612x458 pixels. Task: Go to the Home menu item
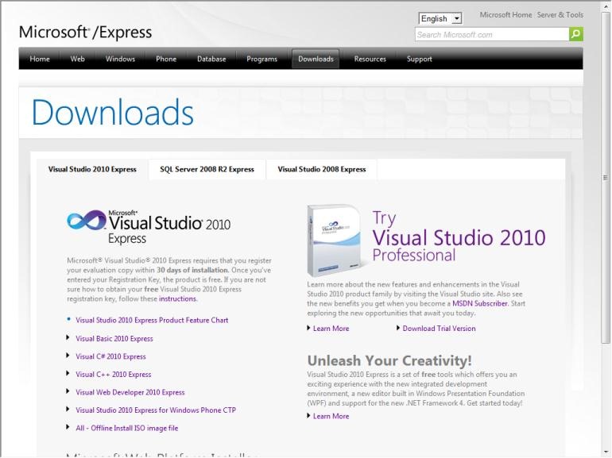(40, 59)
